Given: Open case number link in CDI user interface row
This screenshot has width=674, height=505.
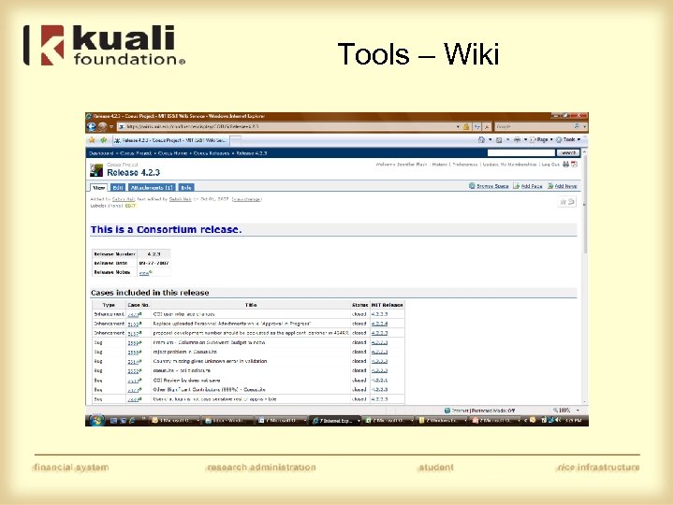Looking at the screenshot, I should click(x=134, y=315).
